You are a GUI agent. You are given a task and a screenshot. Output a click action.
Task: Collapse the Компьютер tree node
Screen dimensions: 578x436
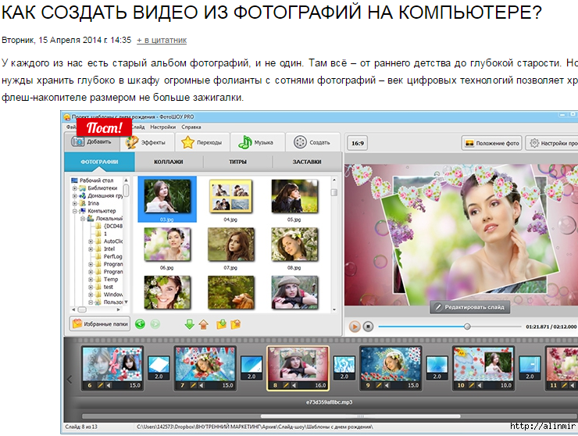[x=74, y=211]
